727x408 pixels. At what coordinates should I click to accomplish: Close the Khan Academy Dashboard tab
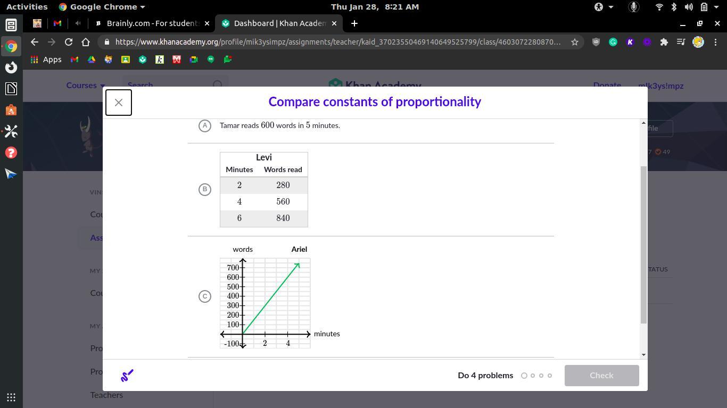pyautogui.click(x=334, y=23)
